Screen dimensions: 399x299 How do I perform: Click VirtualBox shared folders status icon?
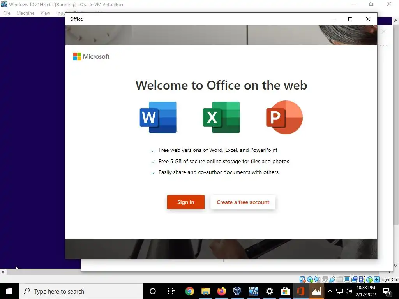click(x=339, y=280)
